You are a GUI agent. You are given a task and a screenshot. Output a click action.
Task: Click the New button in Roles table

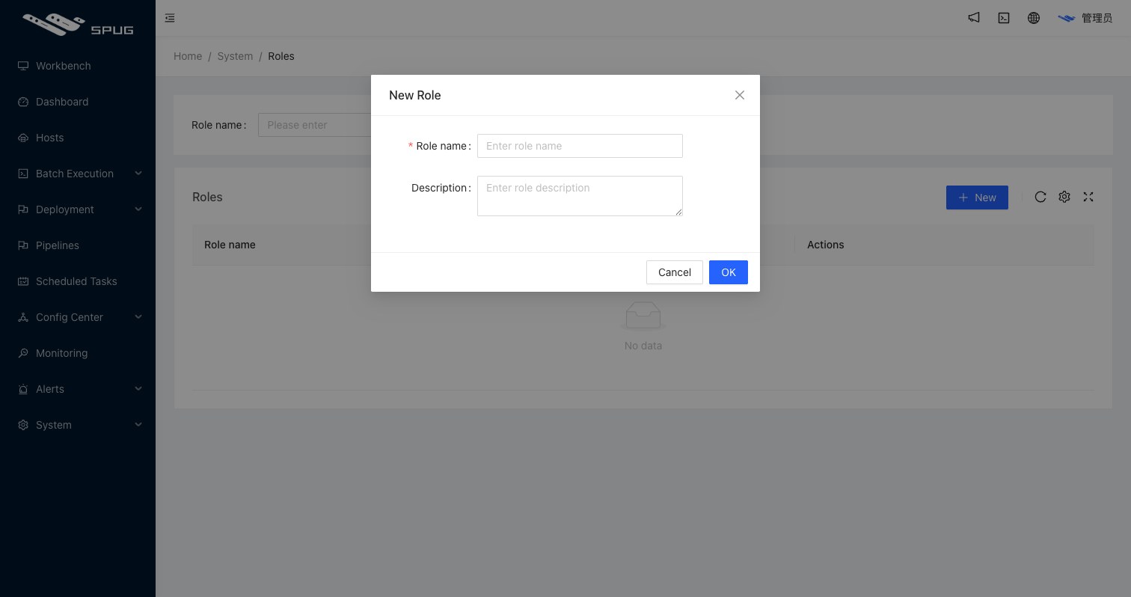click(x=977, y=198)
